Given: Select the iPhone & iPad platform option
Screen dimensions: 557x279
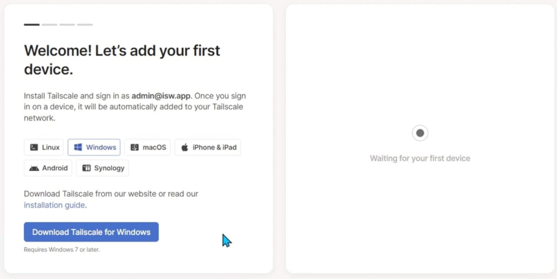Looking at the screenshot, I should pos(208,147).
